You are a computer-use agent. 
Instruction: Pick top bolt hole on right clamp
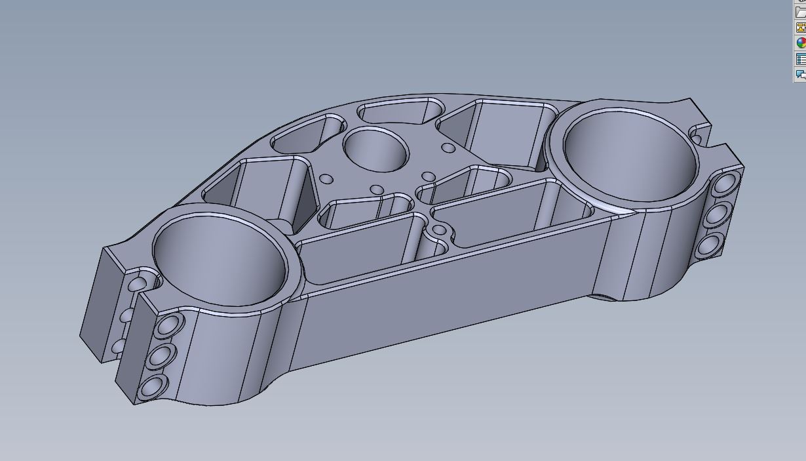[x=723, y=184]
